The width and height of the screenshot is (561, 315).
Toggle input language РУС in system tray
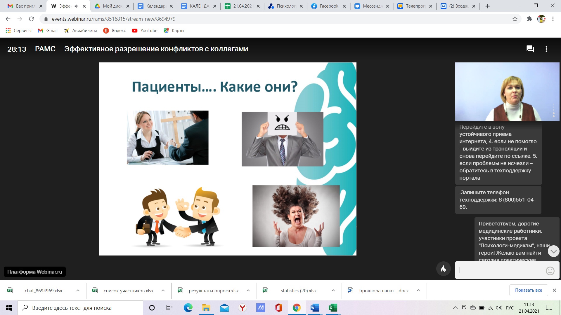pyautogui.click(x=510, y=308)
